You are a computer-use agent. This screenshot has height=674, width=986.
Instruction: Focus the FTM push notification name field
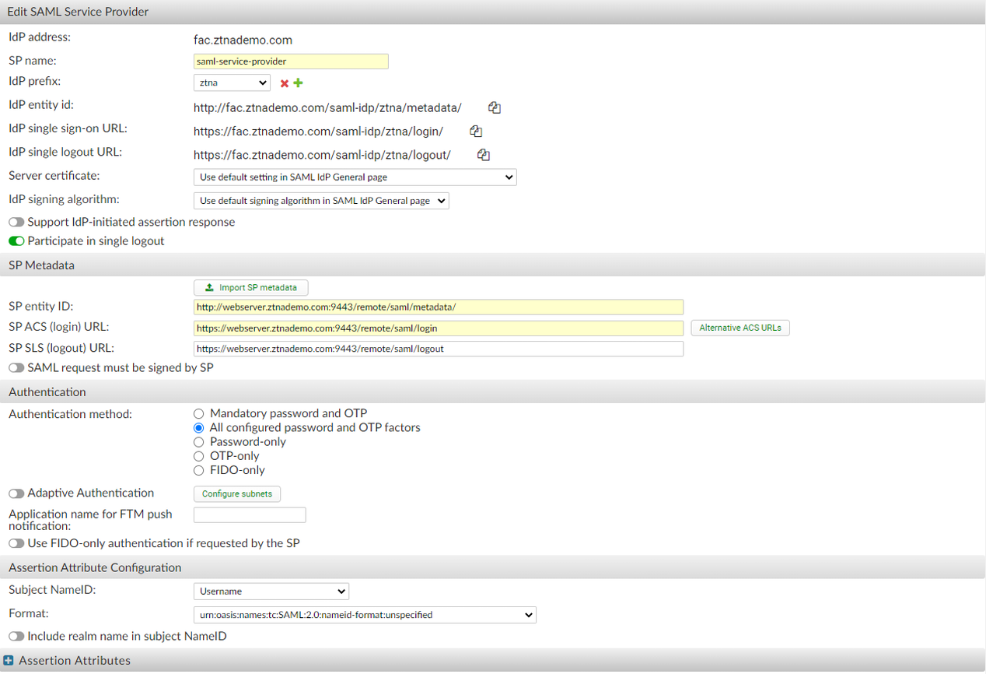[249, 514]
